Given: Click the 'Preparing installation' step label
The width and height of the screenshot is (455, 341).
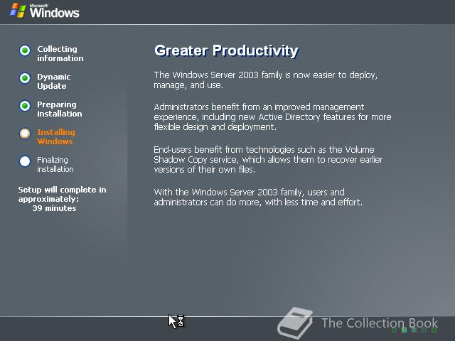Looking at the screenshot, I should pos(60,109).
